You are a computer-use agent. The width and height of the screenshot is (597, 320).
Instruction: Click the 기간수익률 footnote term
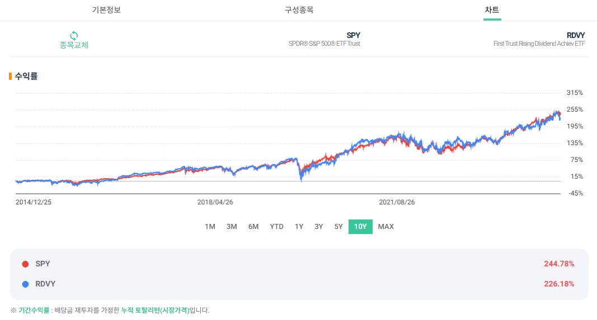click(x=34, y=310)
